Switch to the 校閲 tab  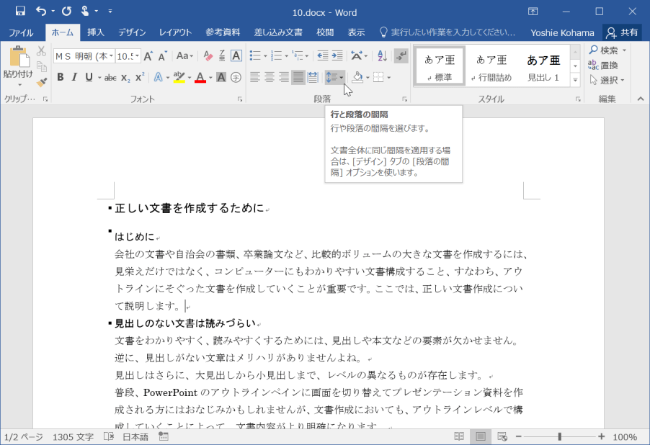click(325, 32)
